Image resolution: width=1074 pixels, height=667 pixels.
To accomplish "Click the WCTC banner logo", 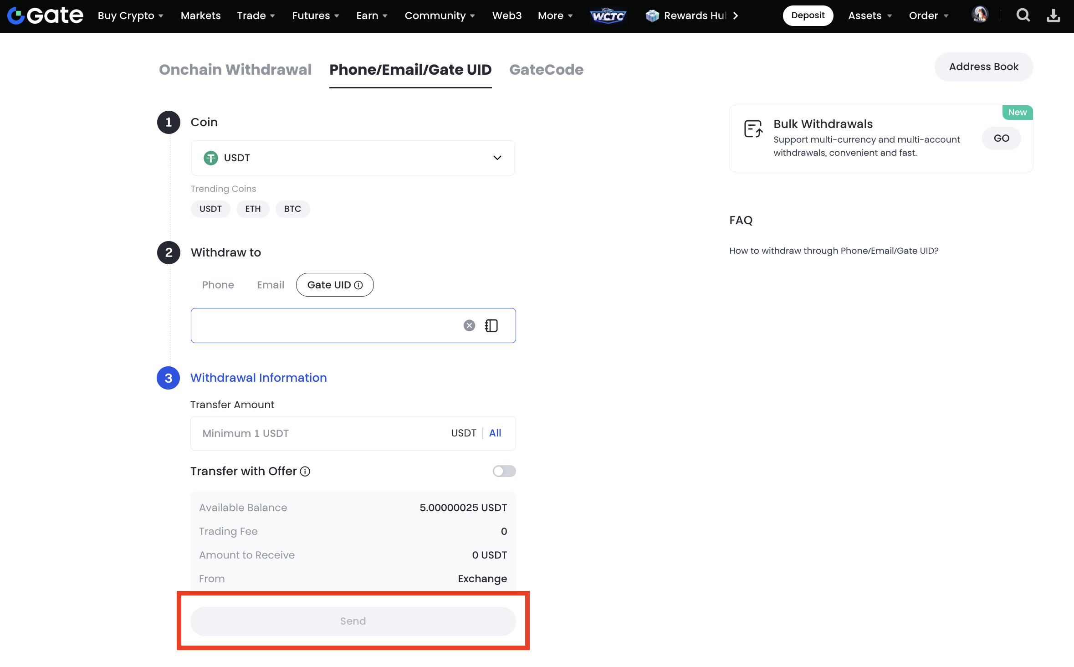I will pyautogui.click(x=608, y=15).
